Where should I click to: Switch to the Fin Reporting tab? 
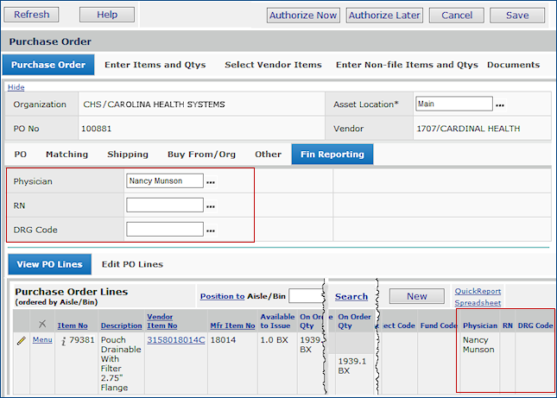coord(332,155)
